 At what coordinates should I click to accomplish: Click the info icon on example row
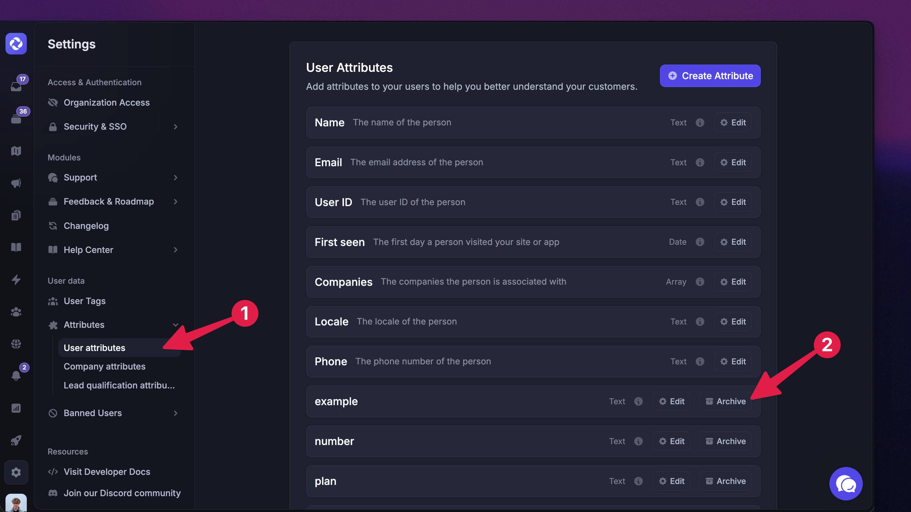coord(638,402)
